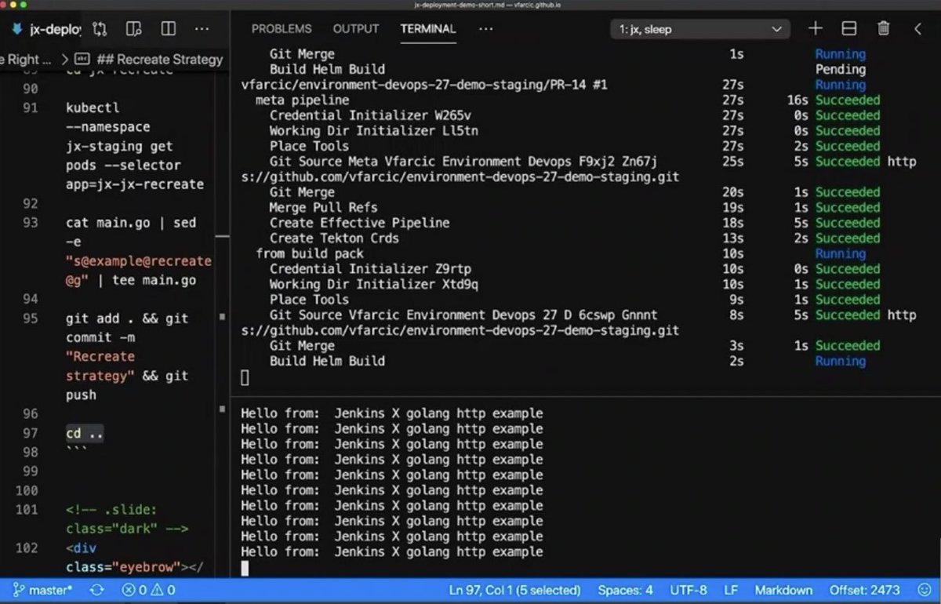The height and width of the screenshot is (604, 941).
Task: Split the editor right
Action: (169, 29)
